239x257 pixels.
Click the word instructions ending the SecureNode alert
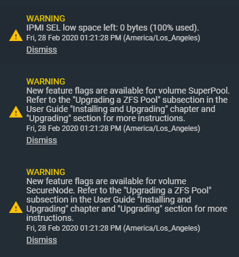coord(50,218)
